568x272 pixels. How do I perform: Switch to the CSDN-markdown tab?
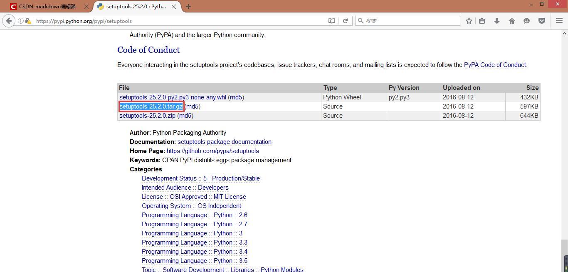(49, 7)
